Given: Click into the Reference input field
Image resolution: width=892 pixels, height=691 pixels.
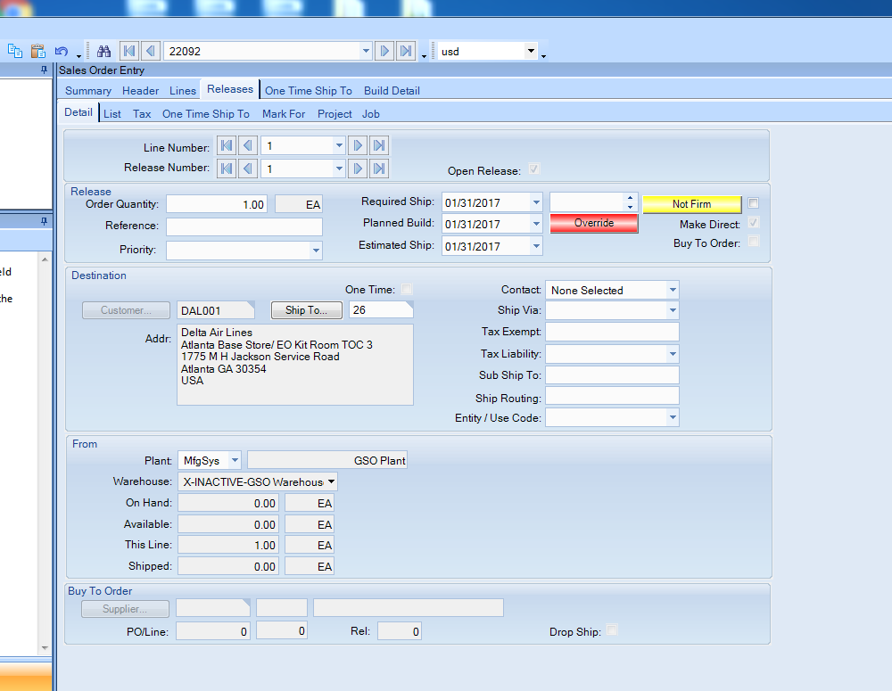Looking at the screenshot, I should click(x=244, y=226).
